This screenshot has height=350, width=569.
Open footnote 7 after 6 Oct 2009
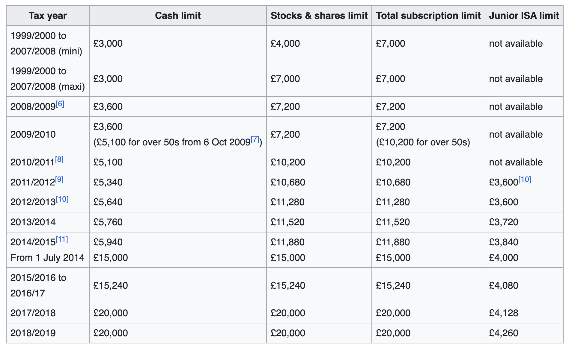[x=255, y=140]
